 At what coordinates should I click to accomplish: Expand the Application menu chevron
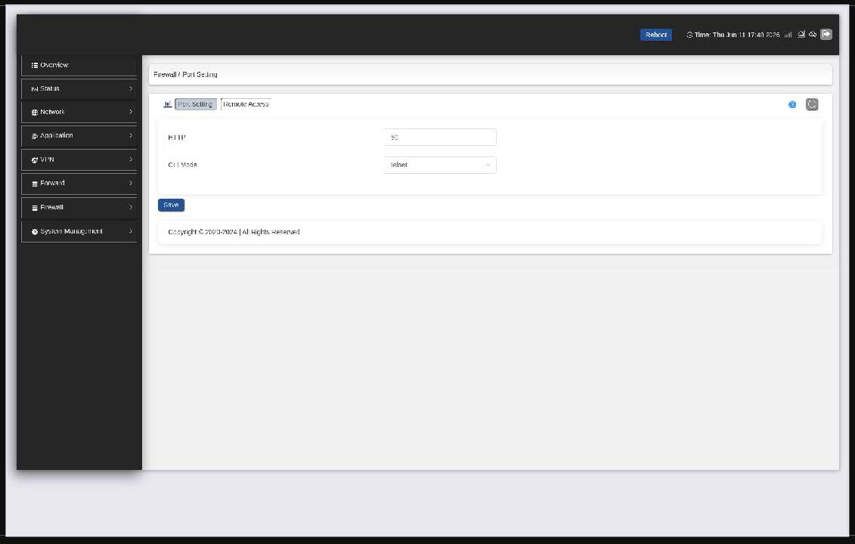[131, 135]
